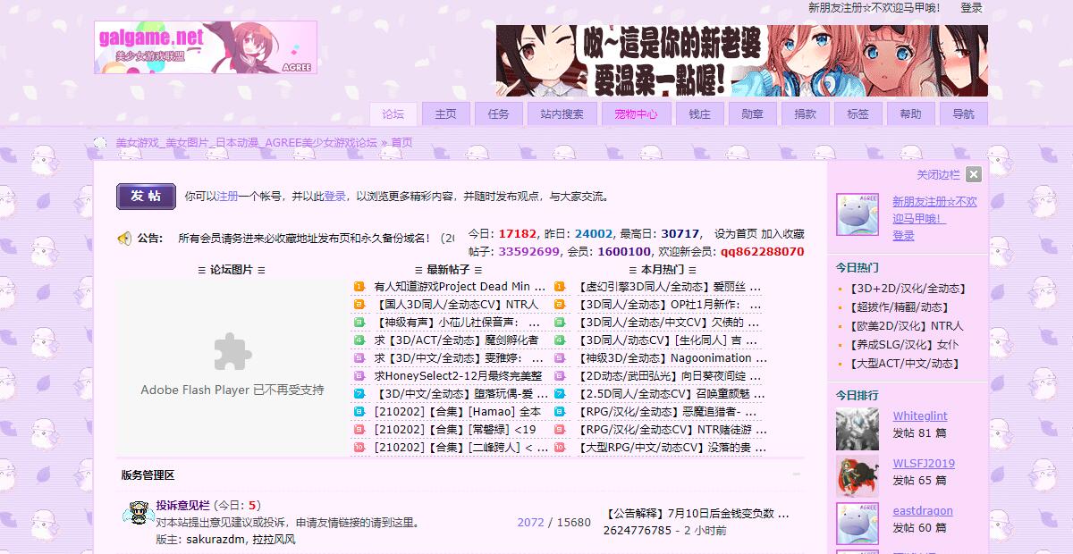This screenshot has width=1073, height=554.
Task: Open the 主页 tab
Action: (445, 113)
